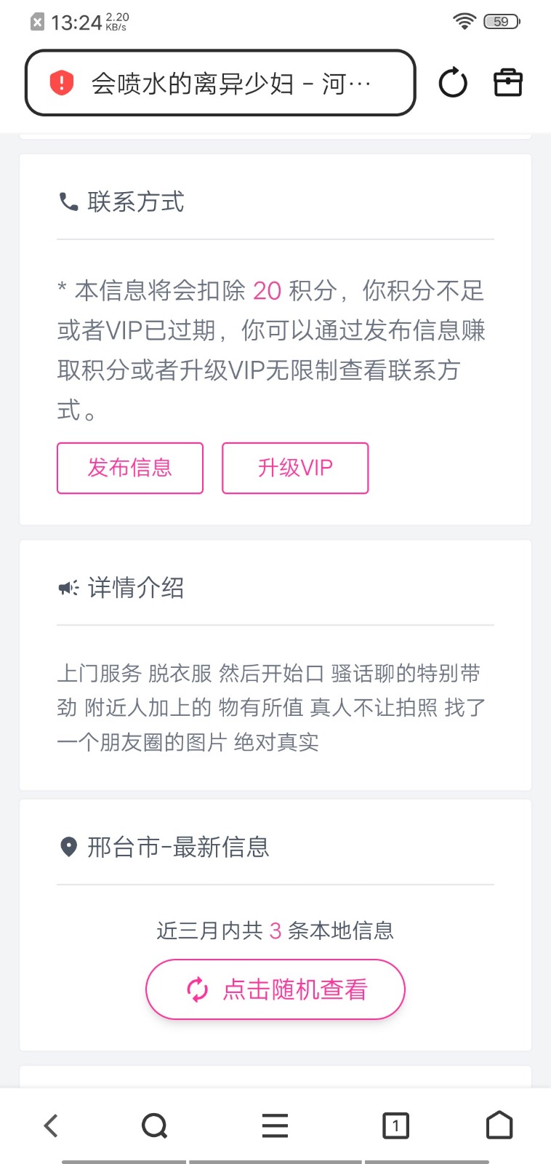Go to the browser home page
The width and height of the screenshot is (551, 1164).
click(x=499, y=1125)
